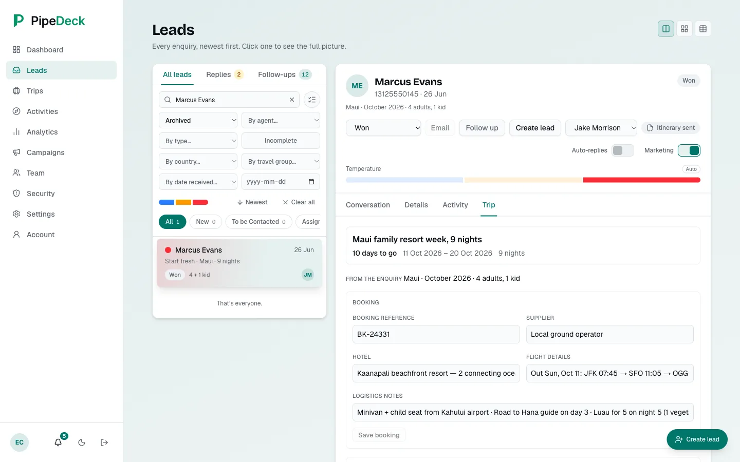The width and height of the screenshot is (740, 462).
Task: Click the Follow up button
Action: [482, 128]
